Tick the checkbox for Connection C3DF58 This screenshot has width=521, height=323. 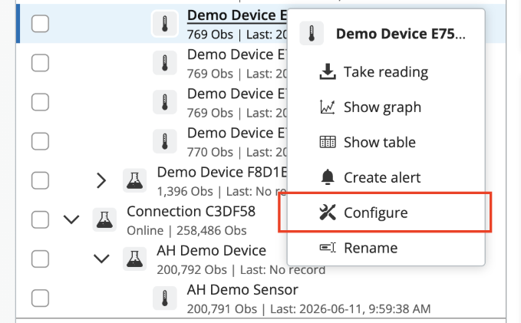click(x=40, y=219)
